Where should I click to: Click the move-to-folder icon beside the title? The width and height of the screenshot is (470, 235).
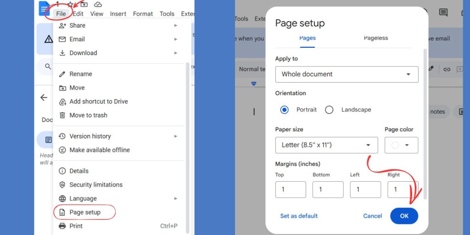(x=84, y=4)
